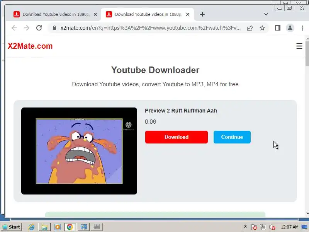Viewport: 309px width, 232px height.
Task: Open Action Center flag icon
Action: coord(254,227)
